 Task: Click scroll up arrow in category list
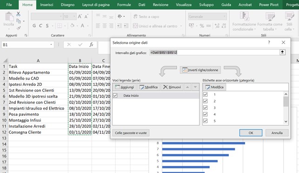pos(286,94)
